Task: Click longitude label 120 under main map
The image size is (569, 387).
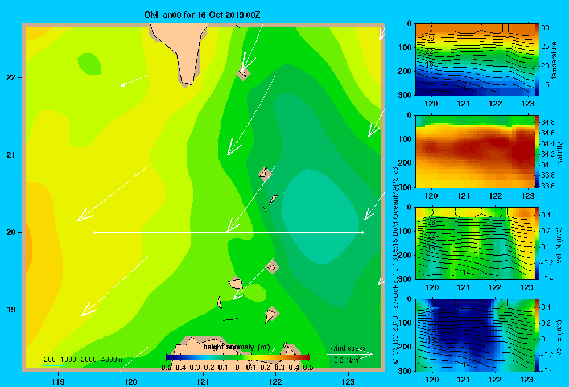Action: pyautogui.click(x=131, y=381)
